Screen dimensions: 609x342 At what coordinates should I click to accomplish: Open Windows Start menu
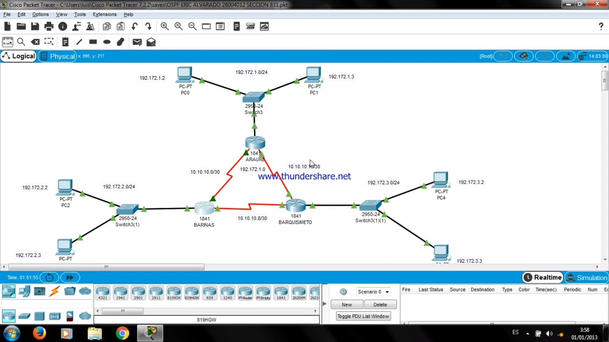(11, 333)
